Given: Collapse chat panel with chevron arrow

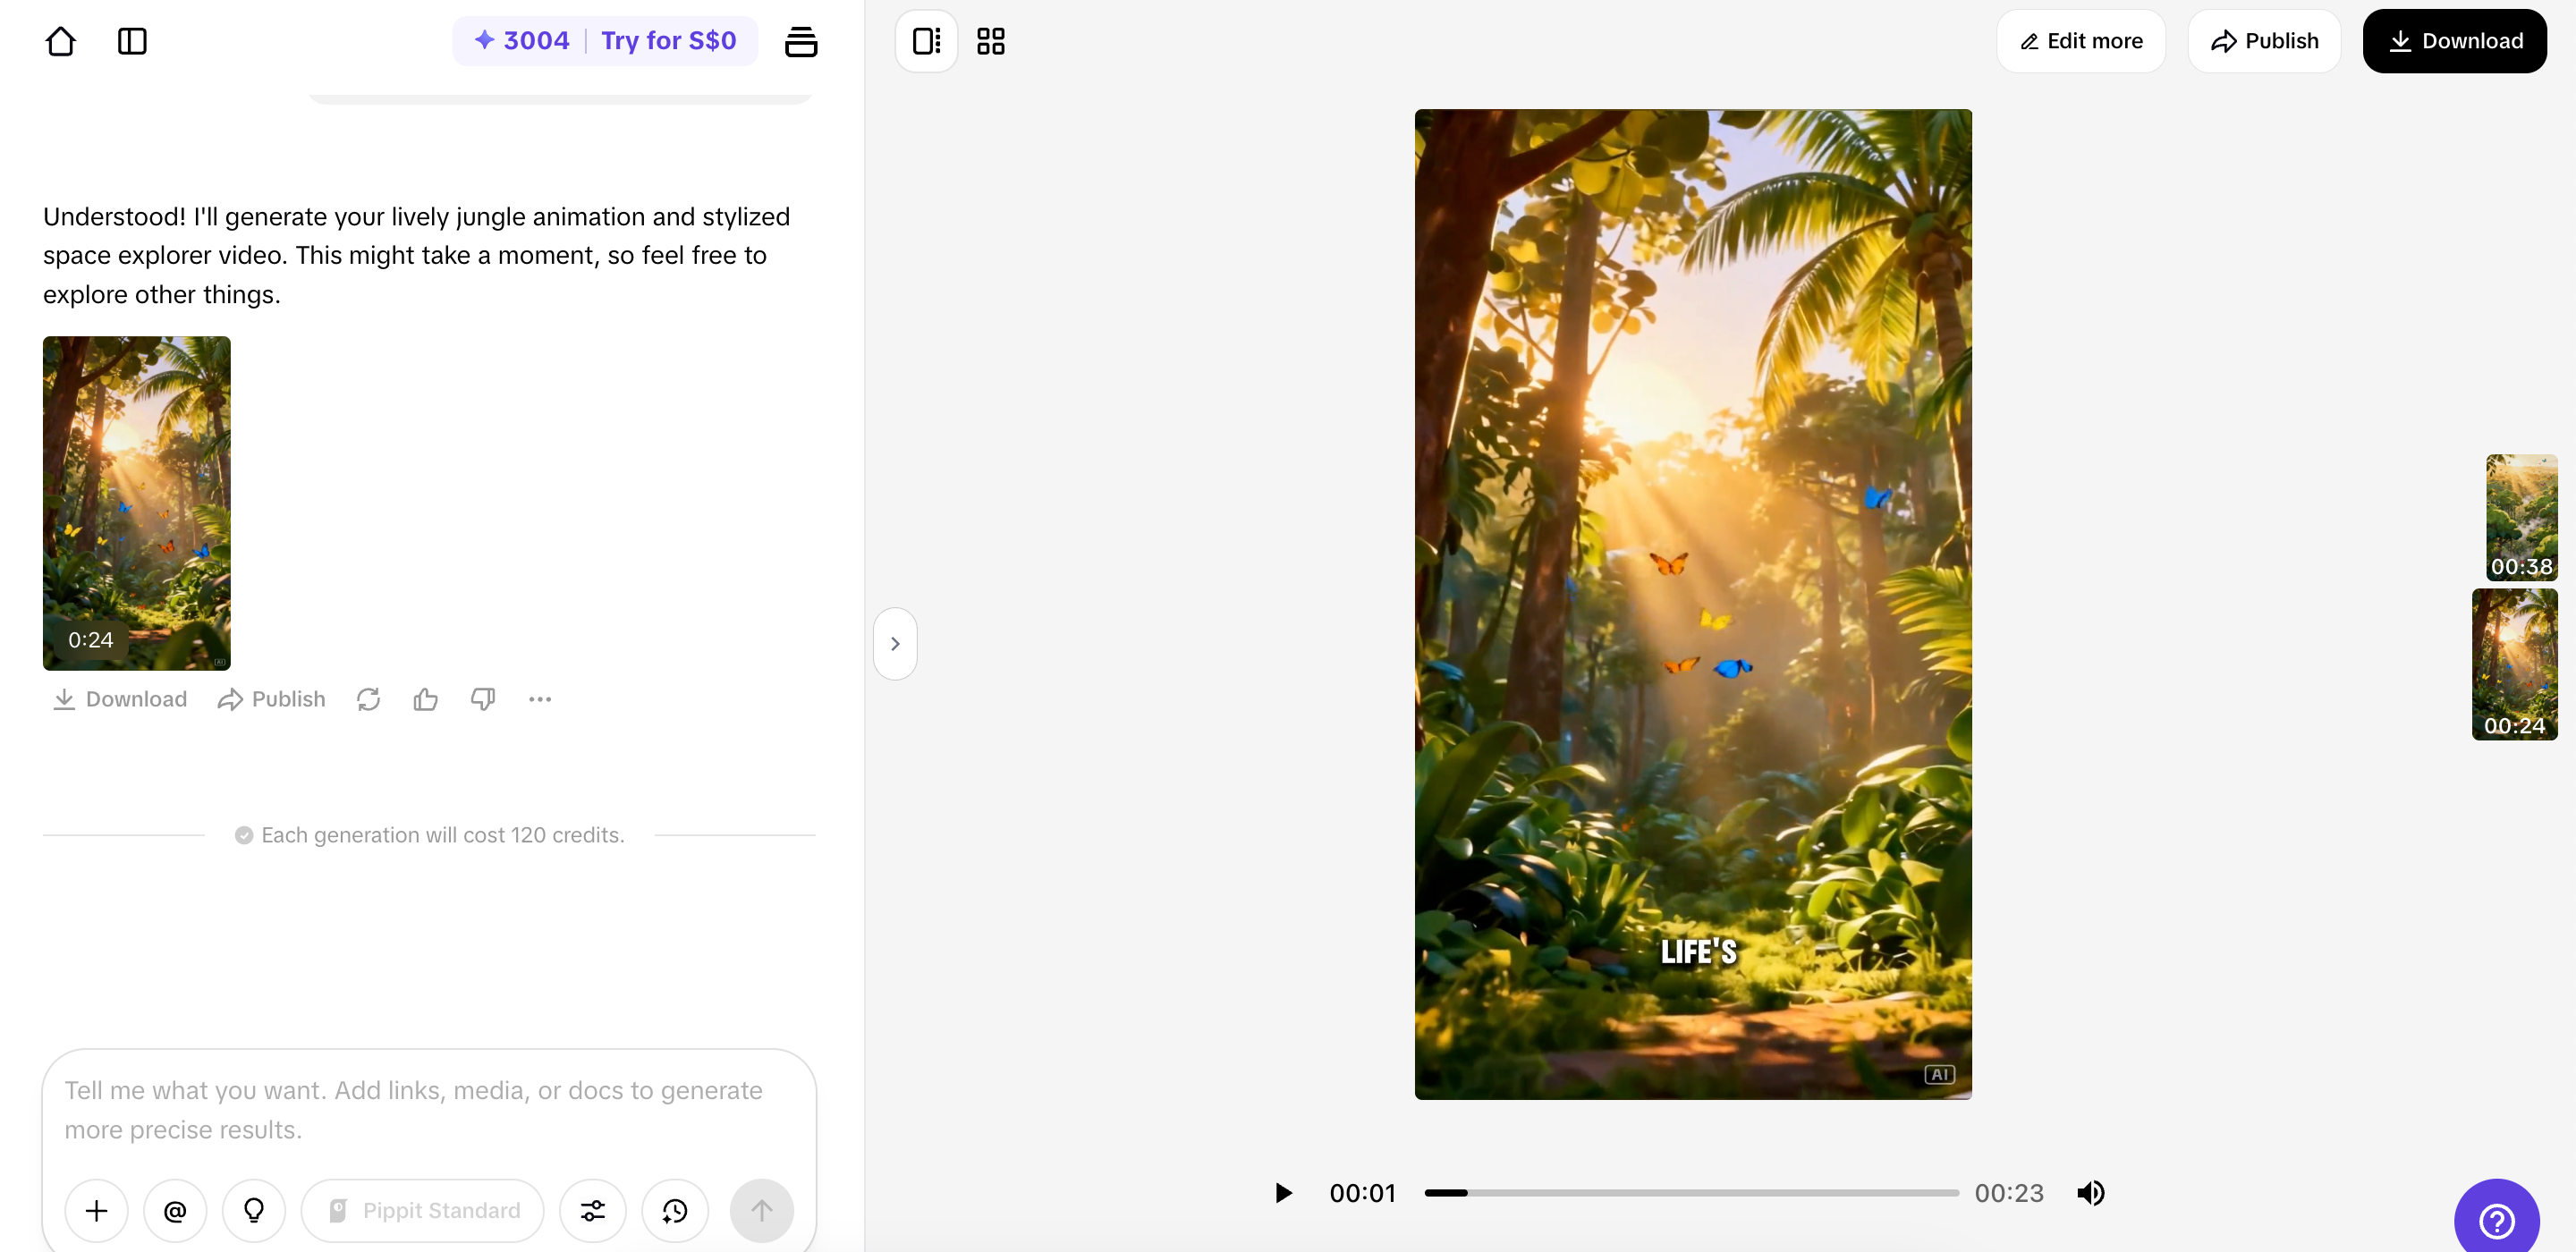Looking at the screenshot, I should 895,644.
